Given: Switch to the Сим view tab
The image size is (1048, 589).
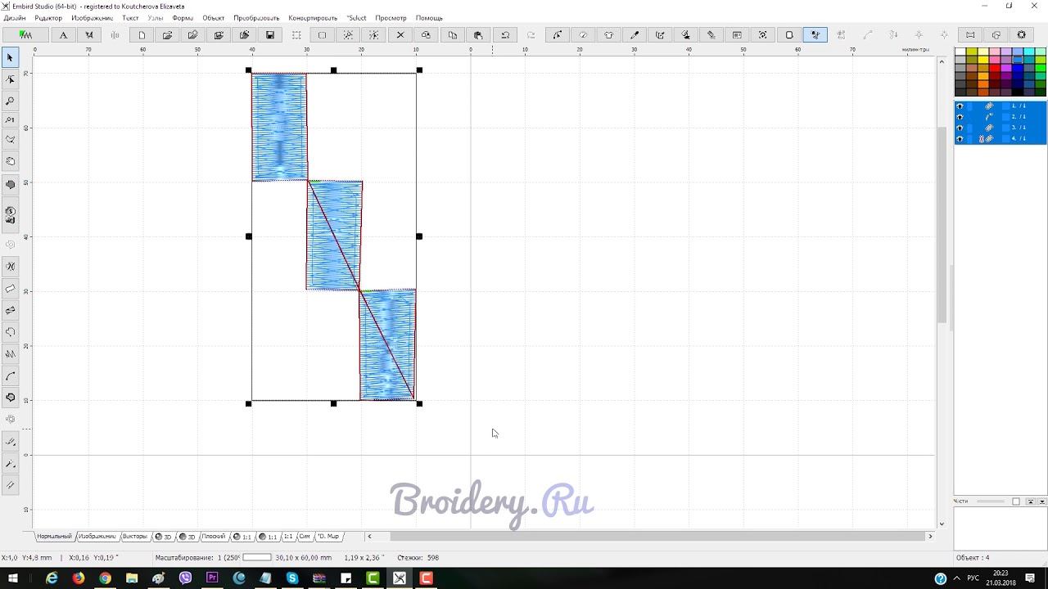Looking at the screenshot, I should coord(304,537).
